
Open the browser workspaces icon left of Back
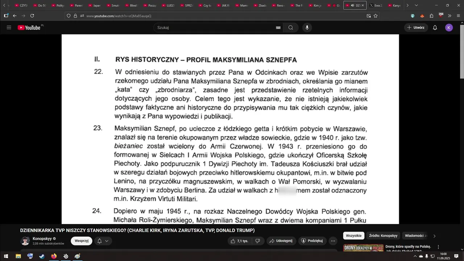tap(6, 16)
